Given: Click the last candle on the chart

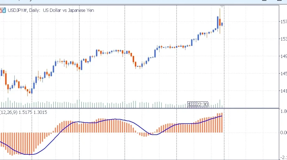Looking at the screenshot, I should click(x=222, y=24).
